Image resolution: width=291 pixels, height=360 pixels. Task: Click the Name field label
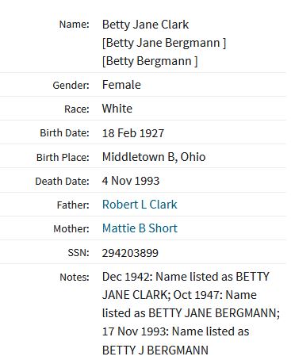coord(75,25)
